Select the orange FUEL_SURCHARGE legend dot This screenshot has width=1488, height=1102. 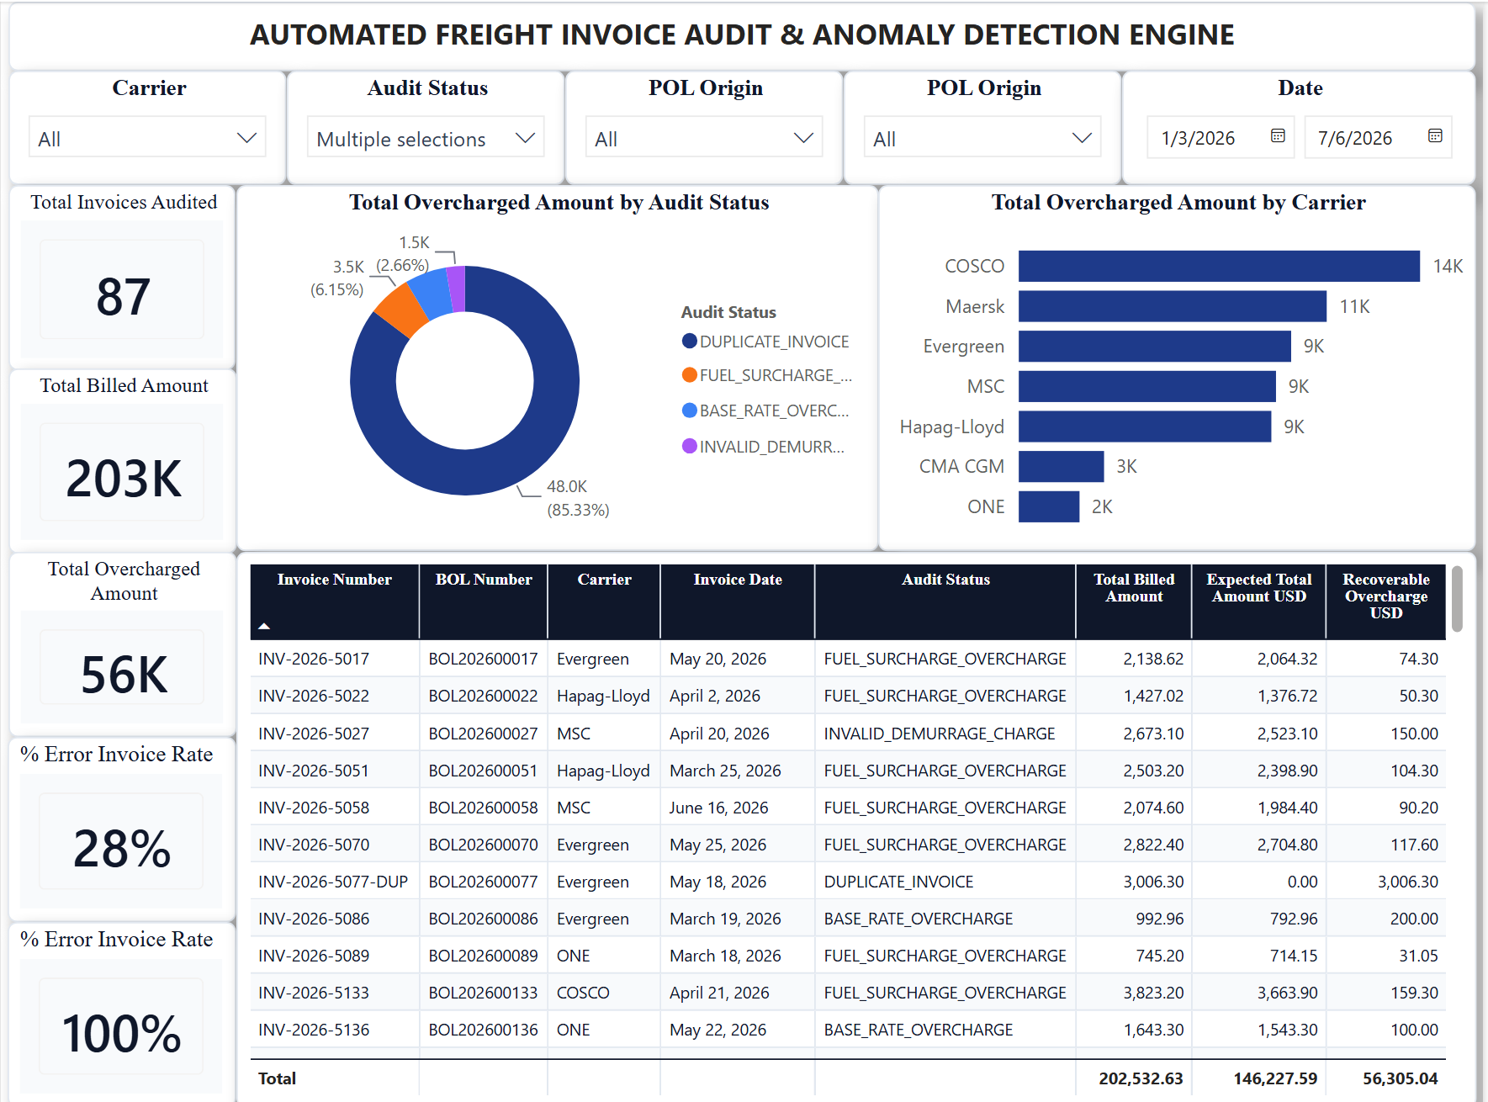pyautogui.click(x=690, y=375)
